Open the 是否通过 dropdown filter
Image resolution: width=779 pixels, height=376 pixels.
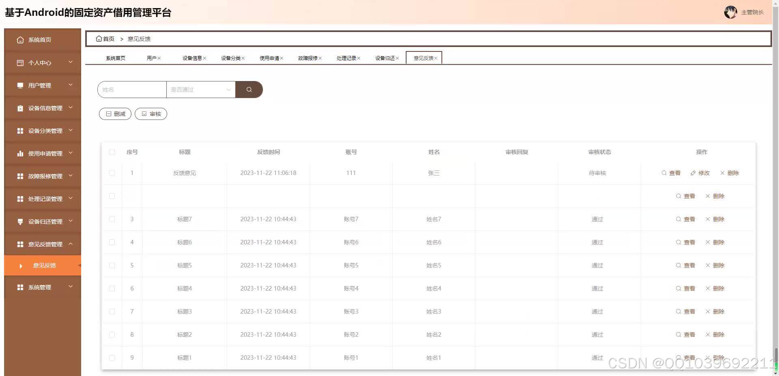point(201,90)
